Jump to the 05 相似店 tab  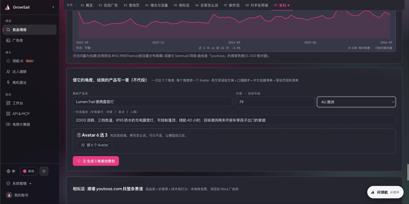(x=182, y=5)
